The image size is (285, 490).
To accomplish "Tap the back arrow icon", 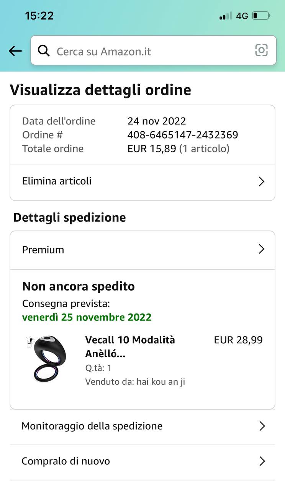I will click(15, 51).
